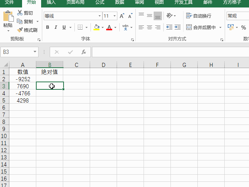Select cell containing 7690
Viewport: 249px width, 187px height.
point(23,86)
